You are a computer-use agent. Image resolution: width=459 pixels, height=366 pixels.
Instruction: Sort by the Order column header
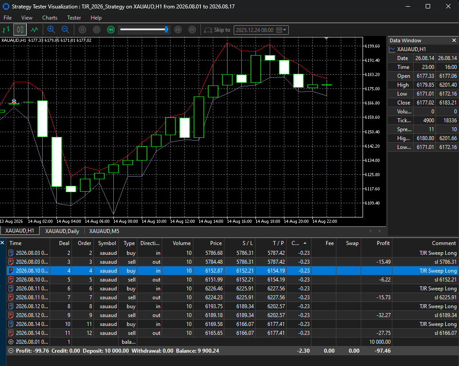[x=83, y=243]
